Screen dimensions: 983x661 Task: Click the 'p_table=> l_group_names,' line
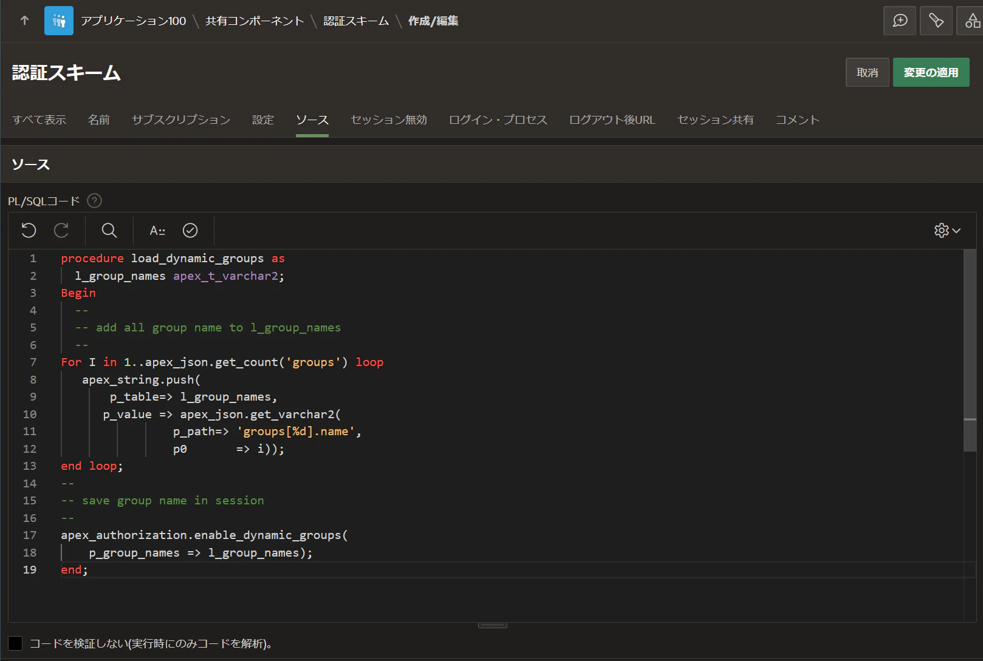(x=193, y=397)
